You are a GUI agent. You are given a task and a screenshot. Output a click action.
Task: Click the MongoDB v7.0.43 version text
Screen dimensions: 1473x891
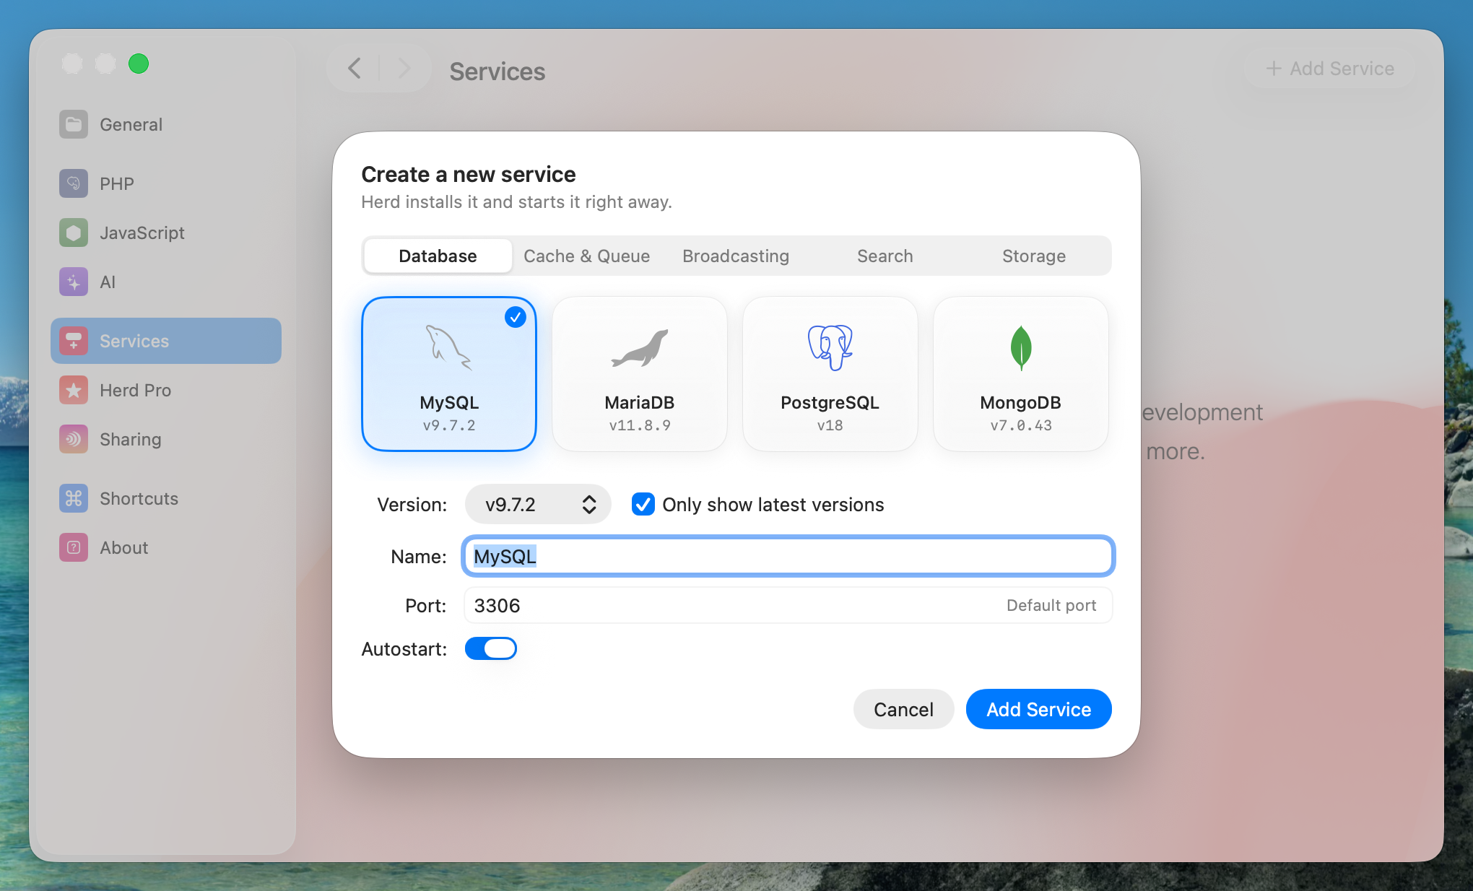(x=1021, y=425)
